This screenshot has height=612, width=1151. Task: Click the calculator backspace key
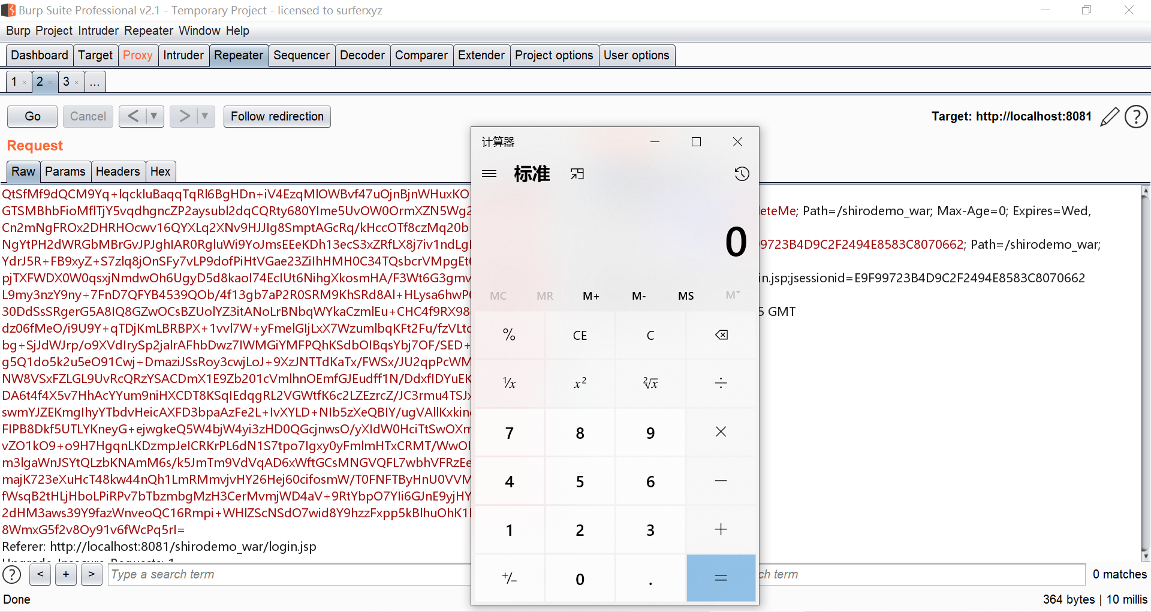pyautogui.click(x=721, y=335)
